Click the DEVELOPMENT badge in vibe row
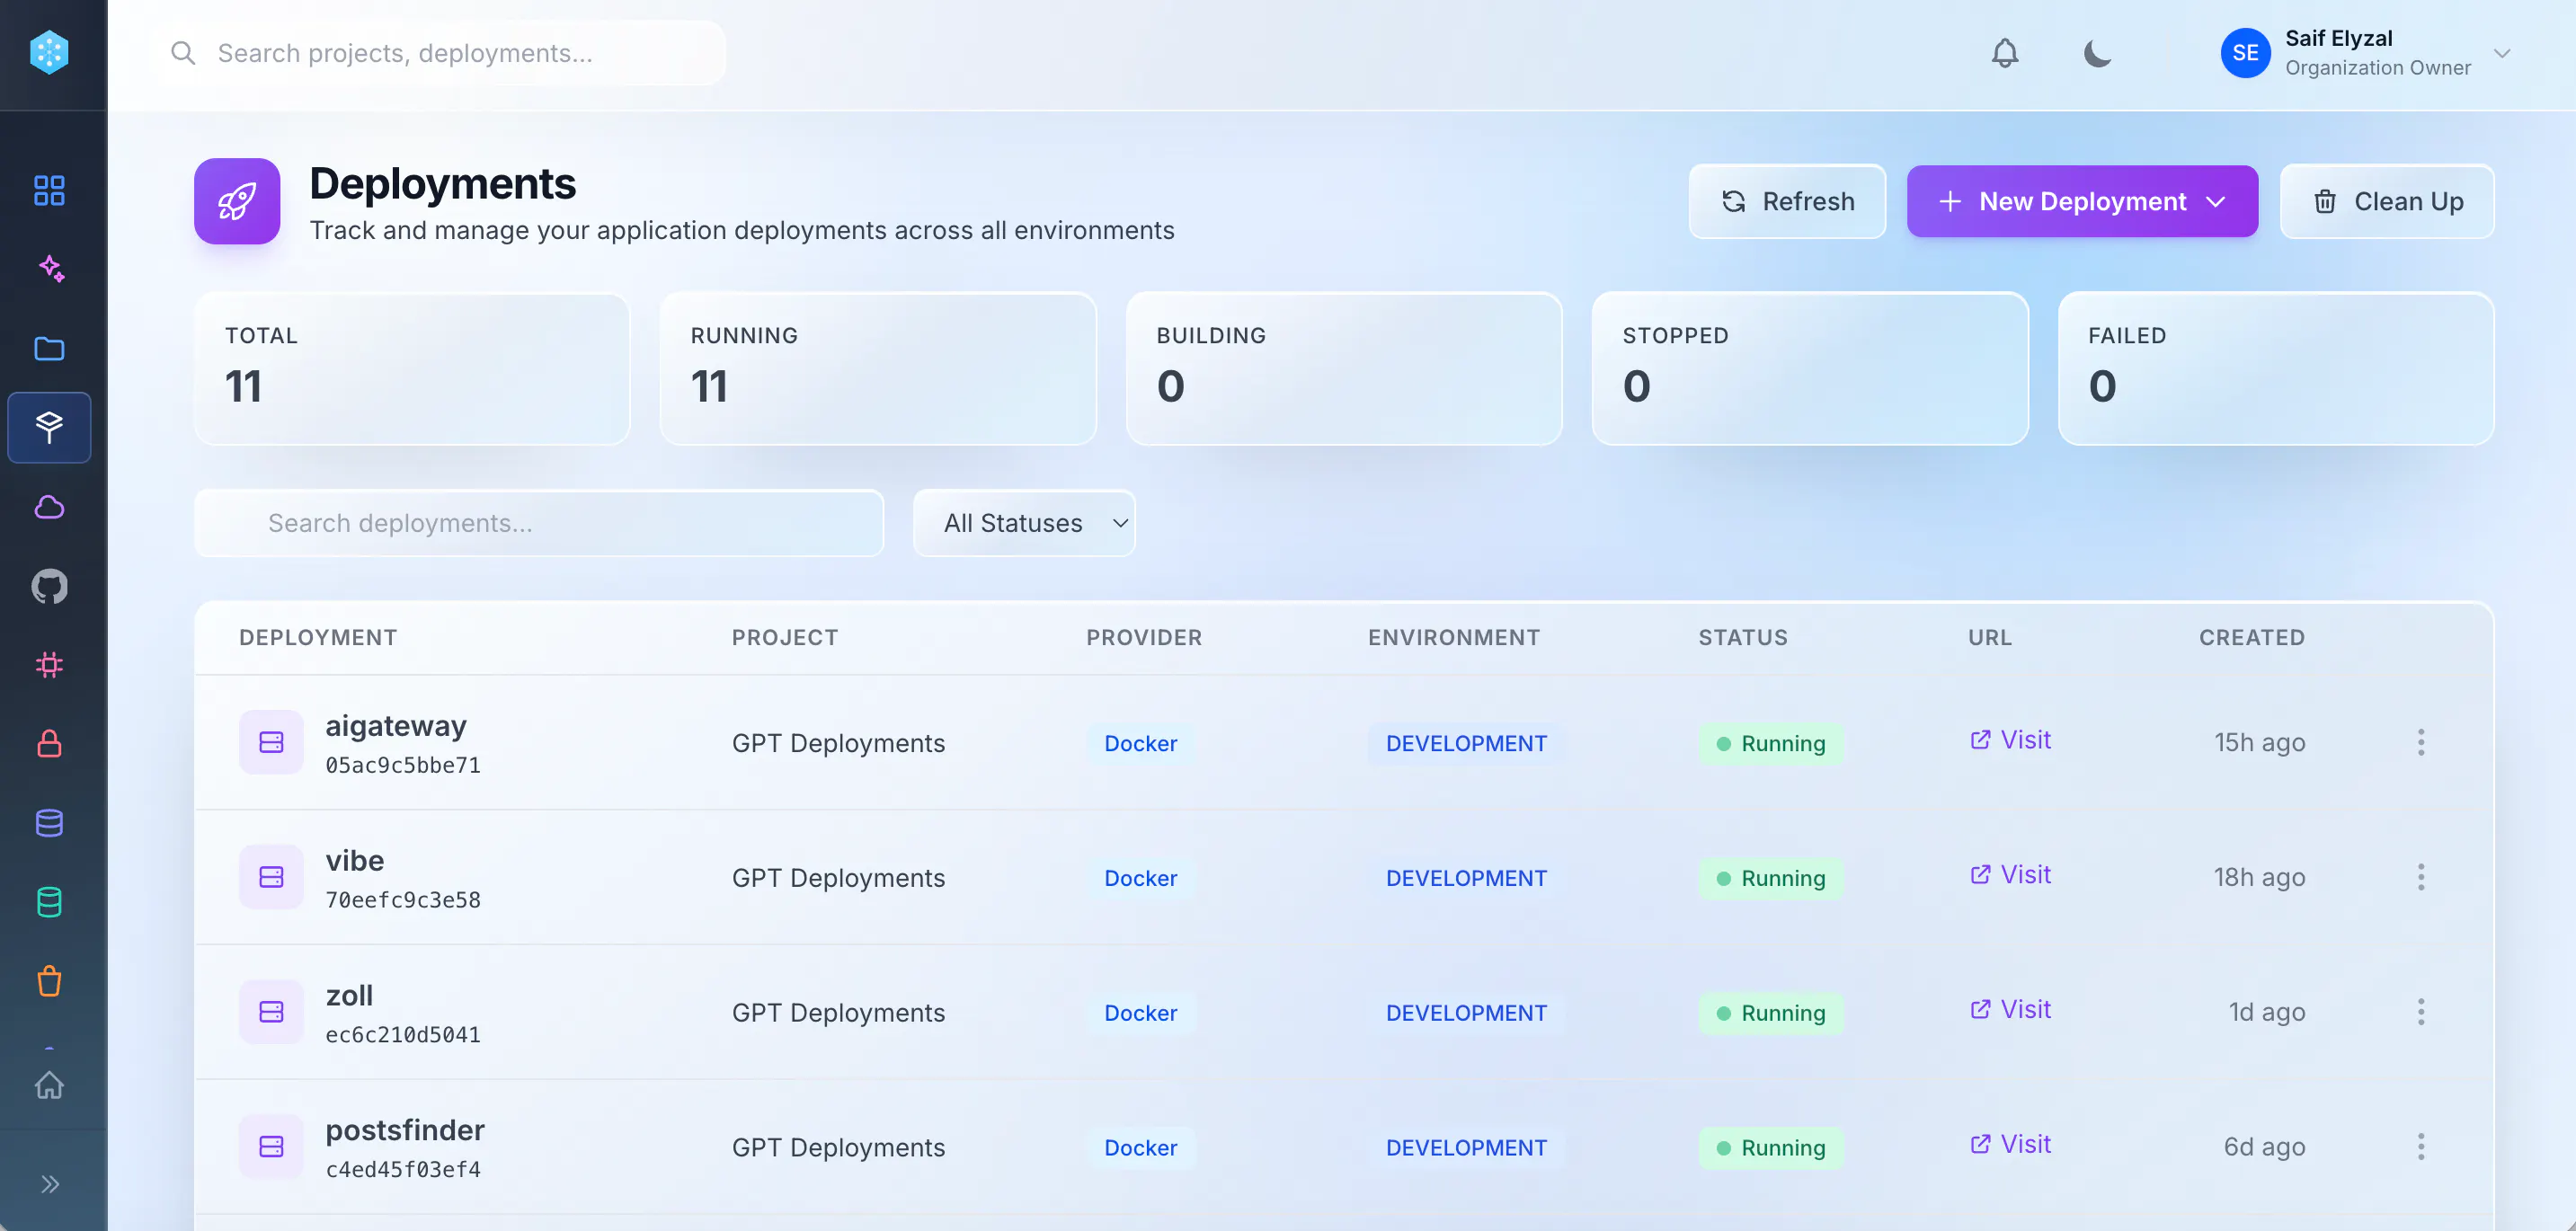 pyautogui.click(x=1466, y=878)
